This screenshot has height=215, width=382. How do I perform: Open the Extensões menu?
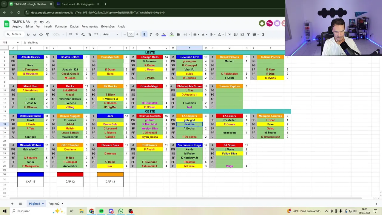coord(108,27)
